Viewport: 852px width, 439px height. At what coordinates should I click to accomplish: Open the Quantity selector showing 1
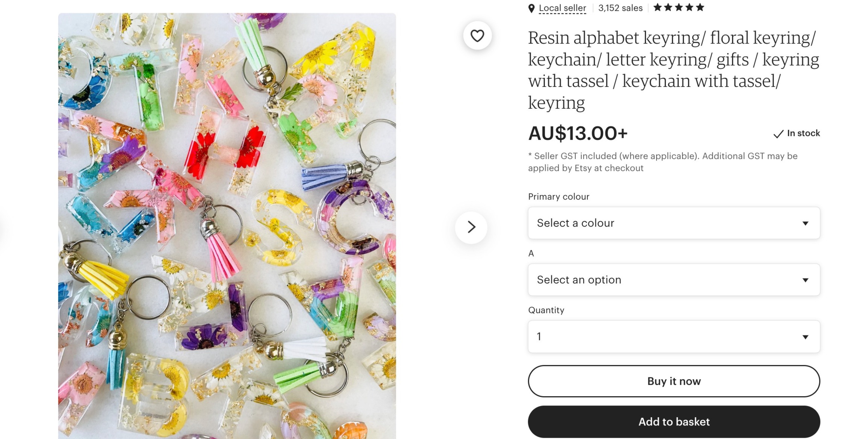click(x=674, y=336)
